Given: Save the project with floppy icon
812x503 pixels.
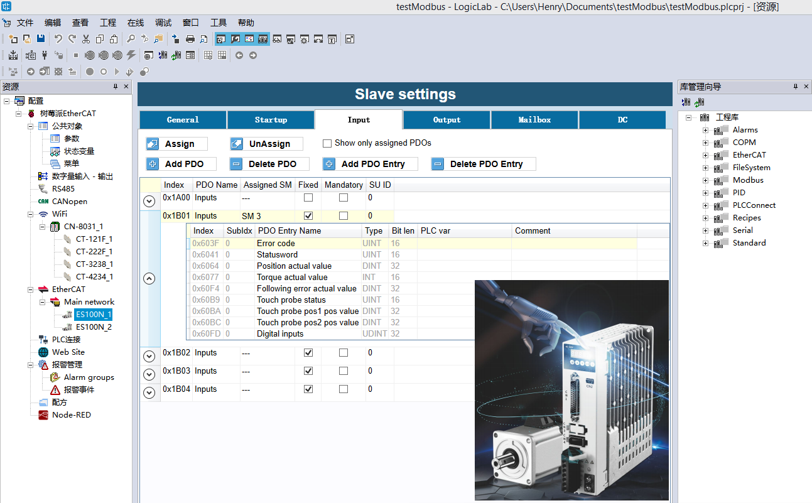Looking at the screenshot, I should pyautogui.click(x=41, y=39).
